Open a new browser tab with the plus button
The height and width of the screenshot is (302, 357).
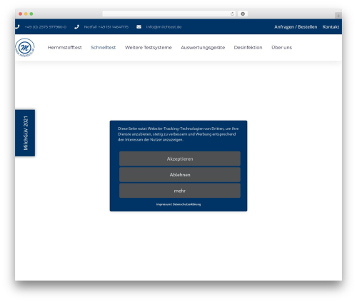click(338, 16)
